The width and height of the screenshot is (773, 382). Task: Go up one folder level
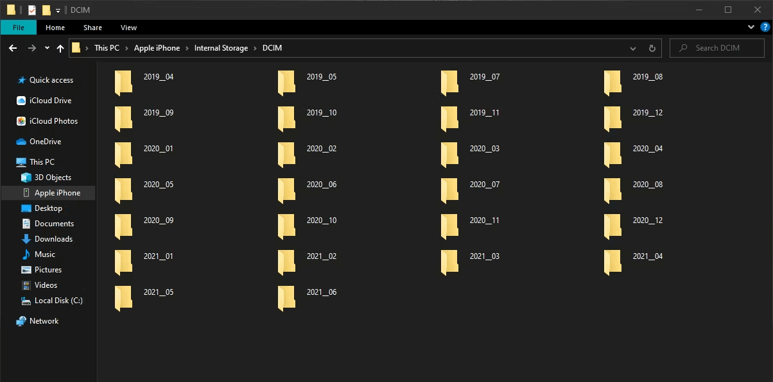60,48
